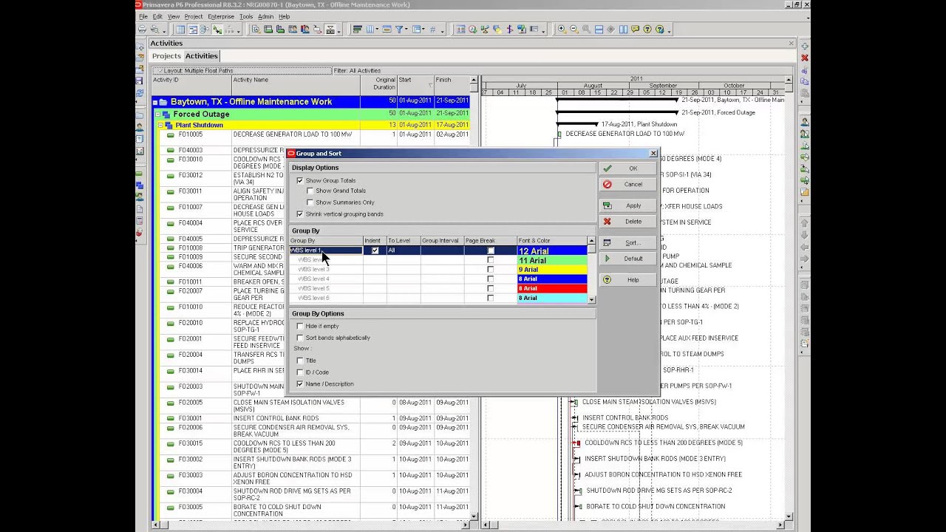Click the Copy icon on right toolbar

point(805,82)
